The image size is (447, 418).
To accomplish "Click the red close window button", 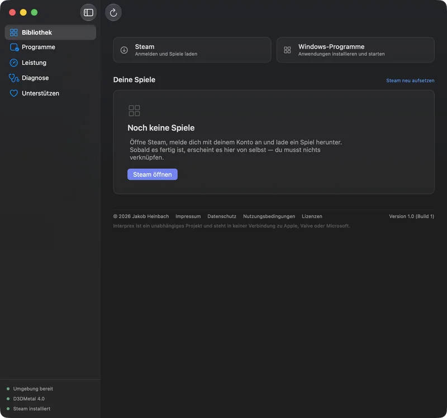I will 12,12.
